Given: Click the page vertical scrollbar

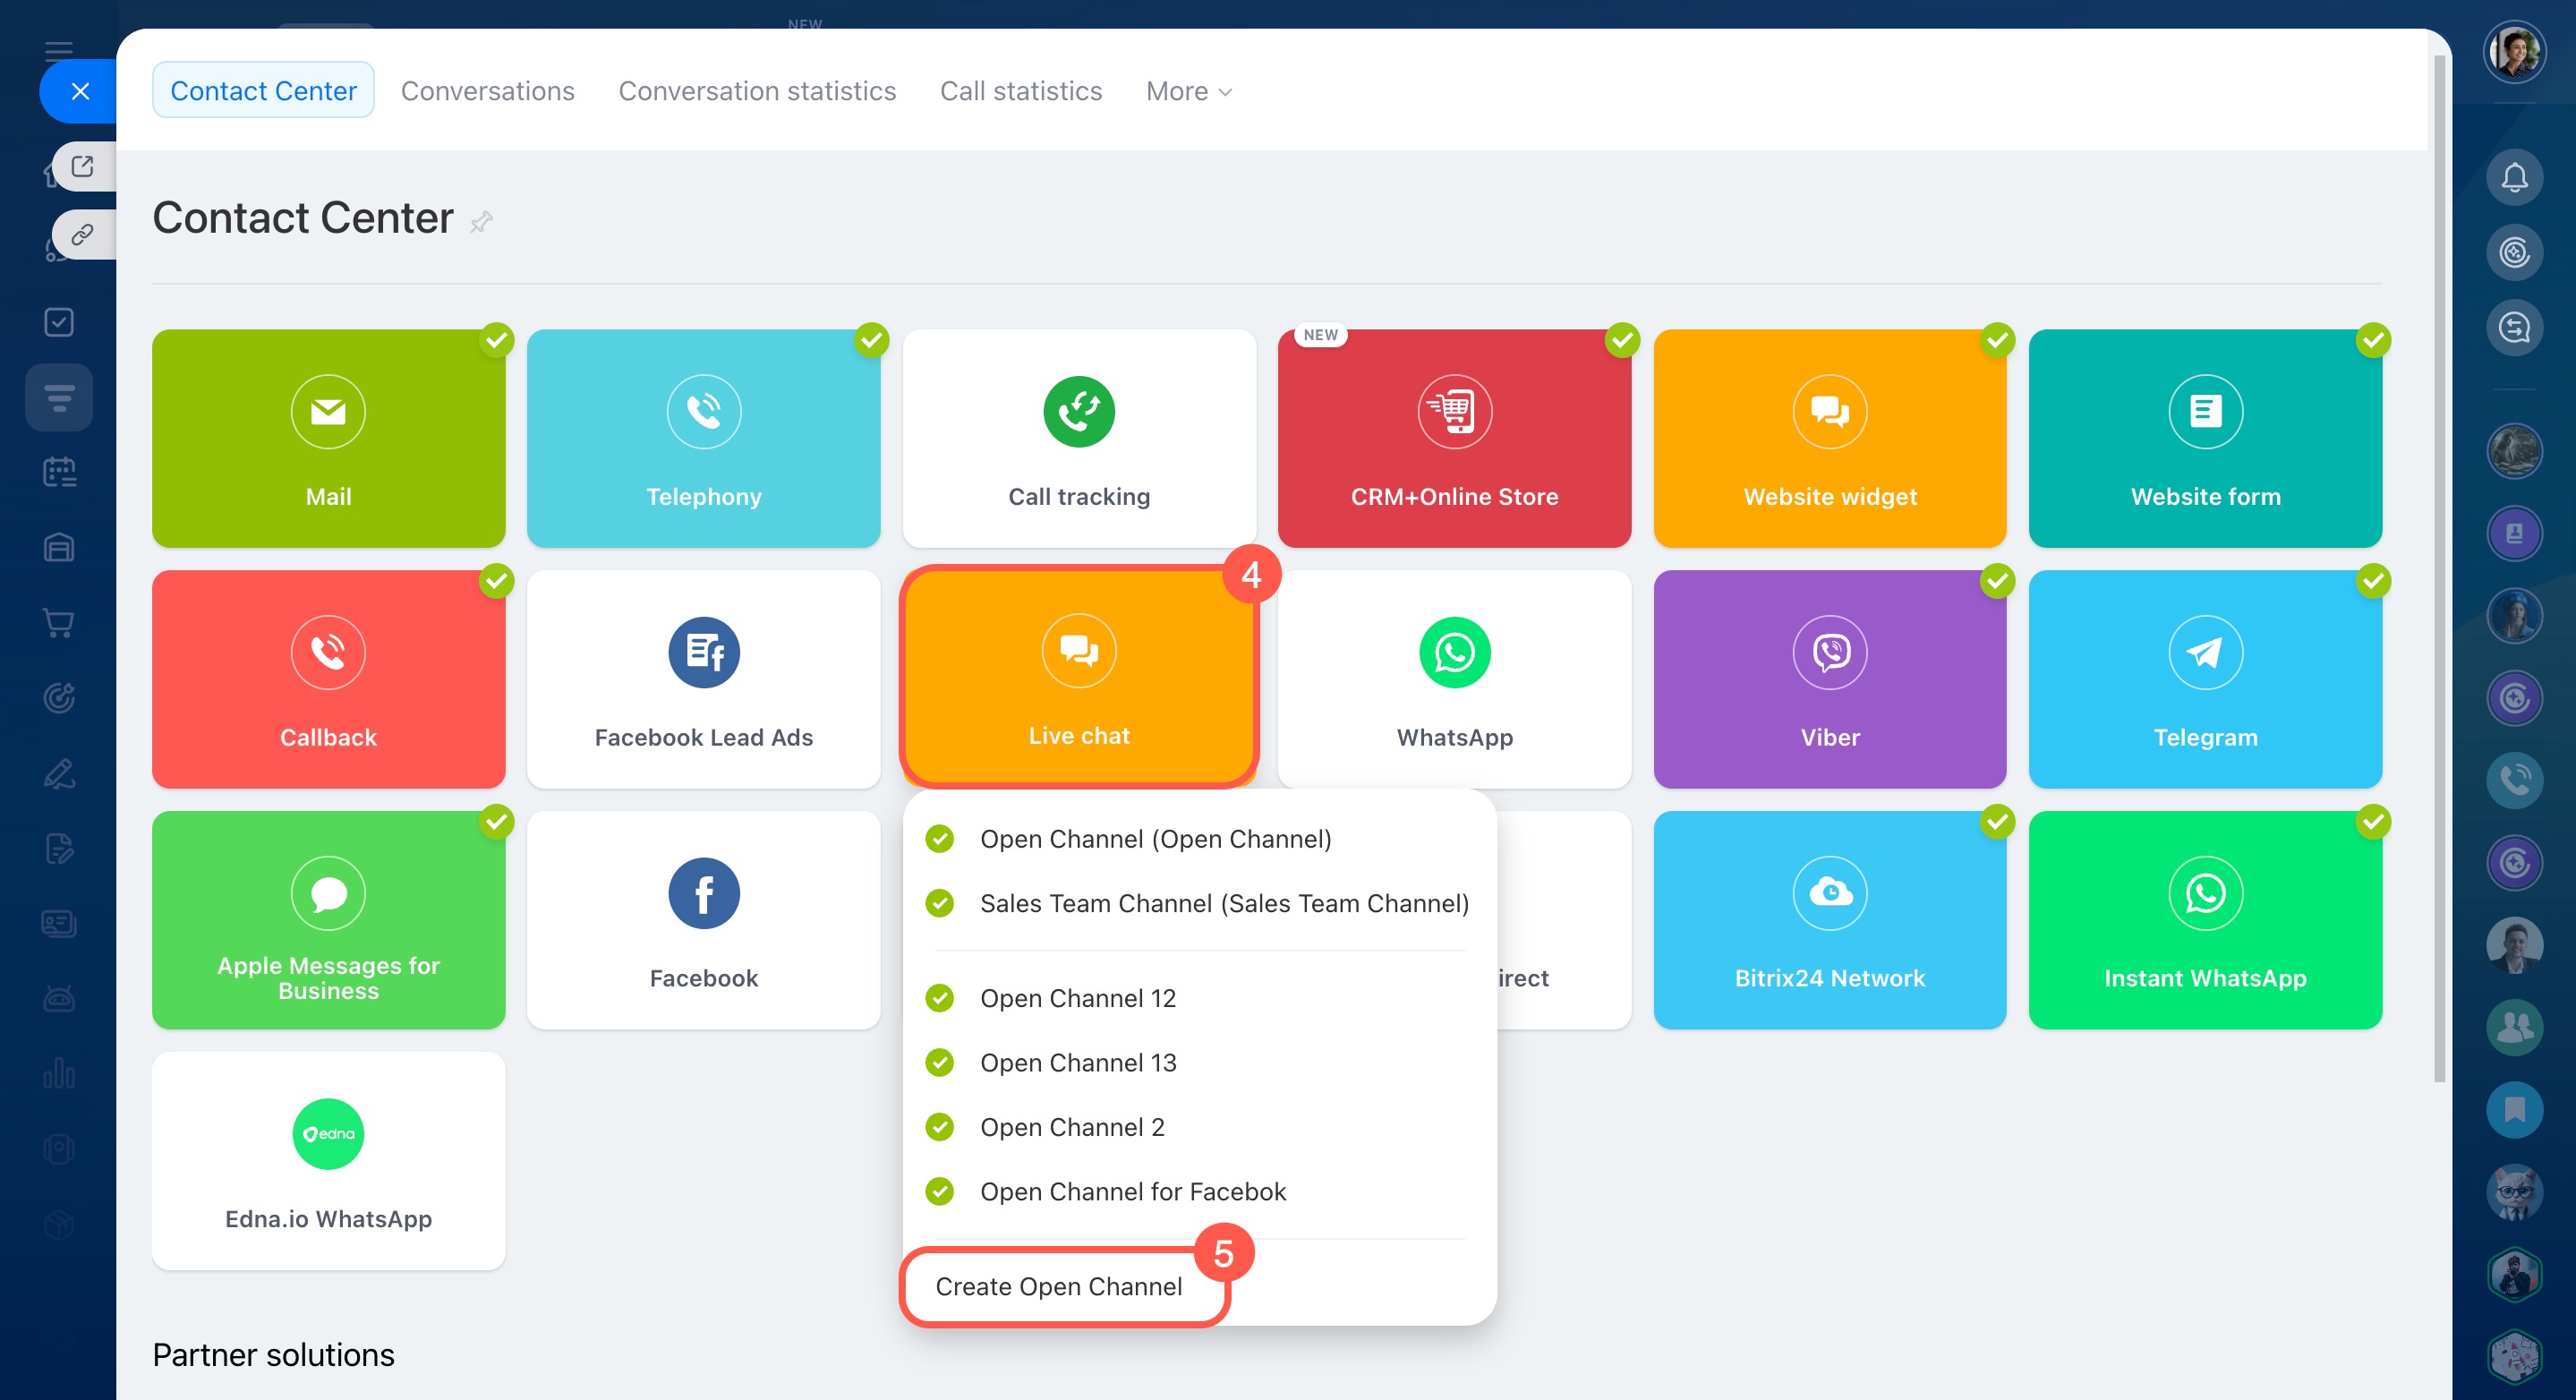Looking at the screenshot, I should 2439,570.
